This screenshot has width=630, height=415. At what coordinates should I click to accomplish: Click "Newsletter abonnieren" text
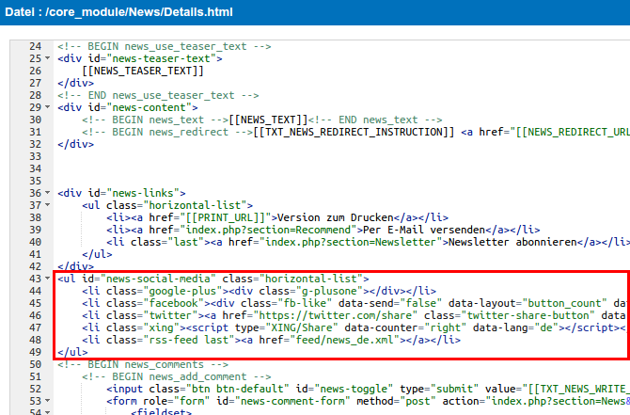point(512,242)
